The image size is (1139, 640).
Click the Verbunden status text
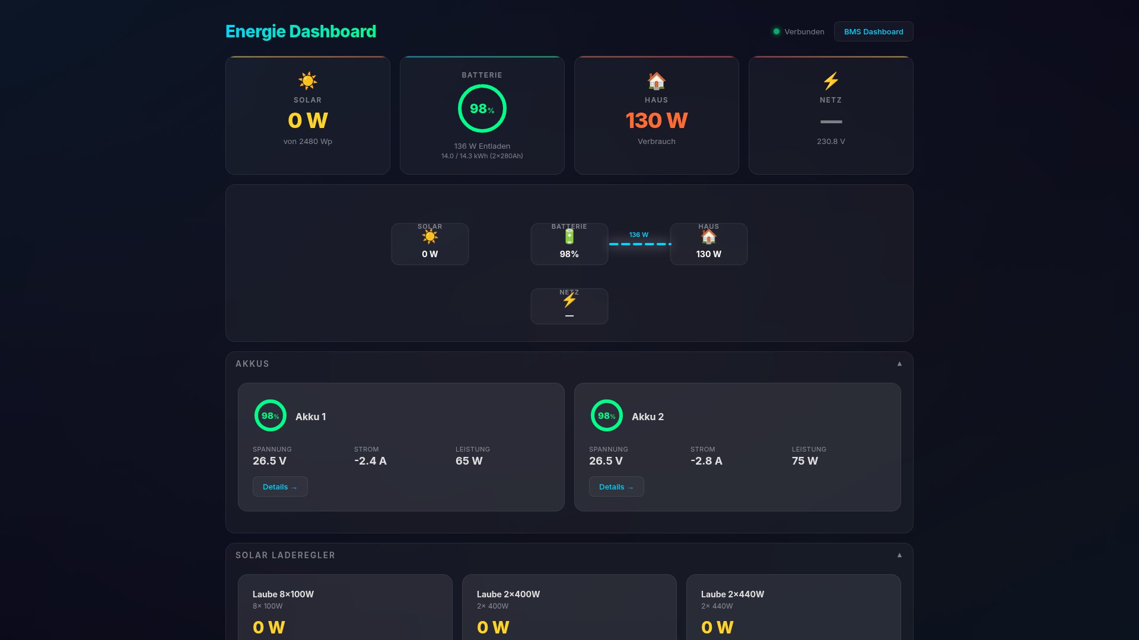(x=804, y=31)
